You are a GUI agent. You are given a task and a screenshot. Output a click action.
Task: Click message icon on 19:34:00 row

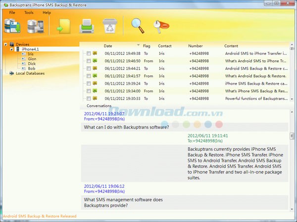pyautogui.click(x=95, y=90)
